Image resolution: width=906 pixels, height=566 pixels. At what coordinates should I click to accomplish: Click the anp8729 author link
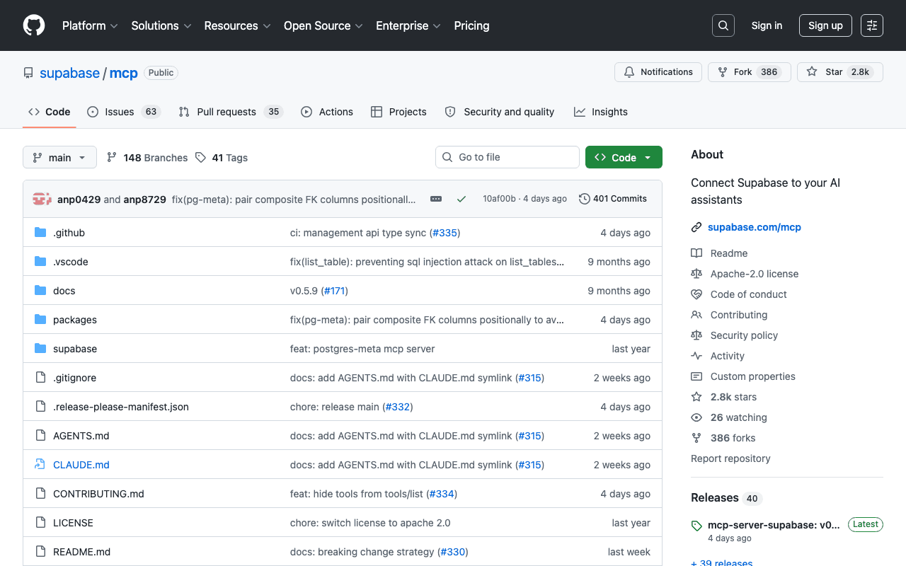[144, 200]
